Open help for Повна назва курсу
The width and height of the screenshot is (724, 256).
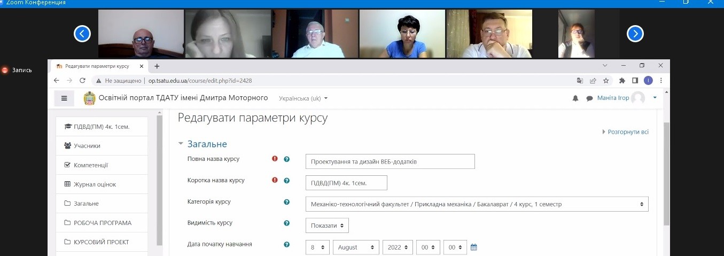286,159
